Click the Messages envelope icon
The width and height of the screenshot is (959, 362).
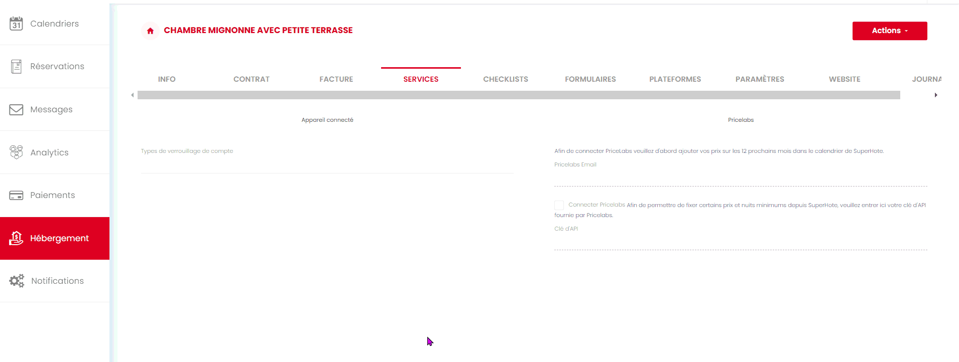click(16, 109)
